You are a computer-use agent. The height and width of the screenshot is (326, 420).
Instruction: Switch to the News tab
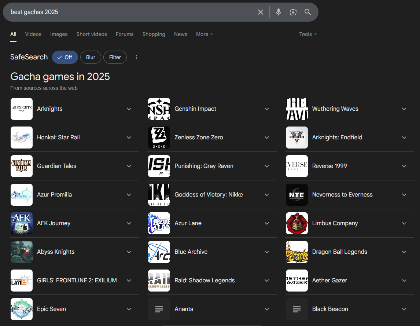(181, 34)
